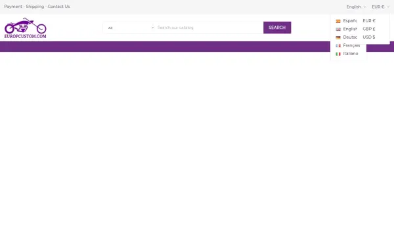Viewport: 394px width, 246px height.
Task: Click the Europcustom motorcycle logo
Action: click(25, 28)
